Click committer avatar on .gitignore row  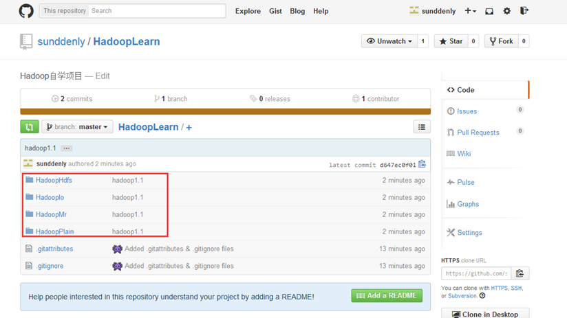[x=117, y=266]
